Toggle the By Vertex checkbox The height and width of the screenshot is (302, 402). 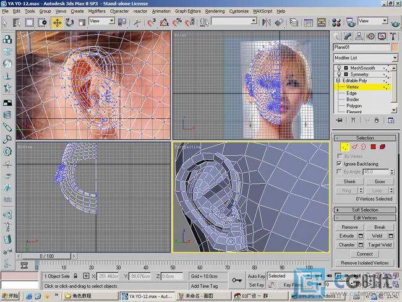(x=340, y=156)
